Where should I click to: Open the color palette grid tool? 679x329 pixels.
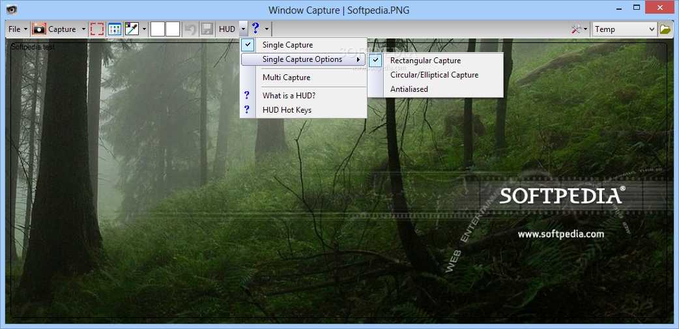pos(114,29)
